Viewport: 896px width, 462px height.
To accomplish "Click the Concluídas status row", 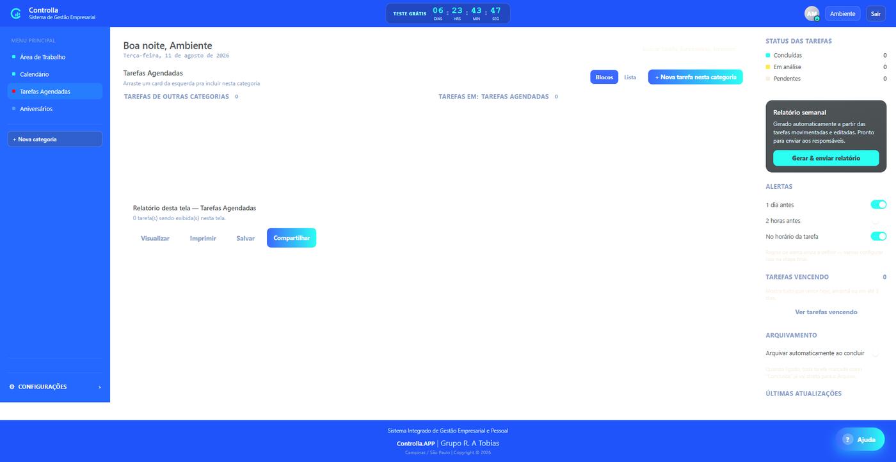I will [x=826, y=56].
